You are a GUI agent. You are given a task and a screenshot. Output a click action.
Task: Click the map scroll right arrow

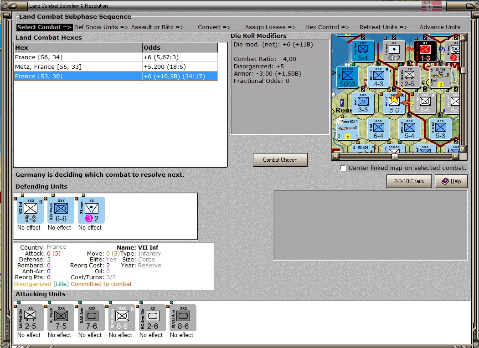click(x=455, y=157)
